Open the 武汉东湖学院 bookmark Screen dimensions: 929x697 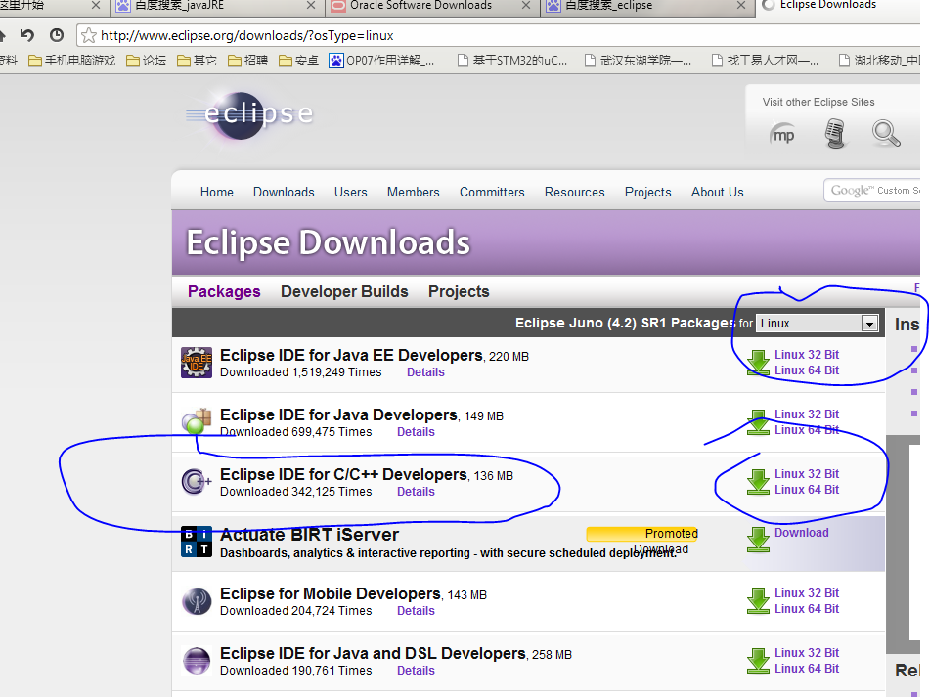pyautogui.click(x=639, y=61)
